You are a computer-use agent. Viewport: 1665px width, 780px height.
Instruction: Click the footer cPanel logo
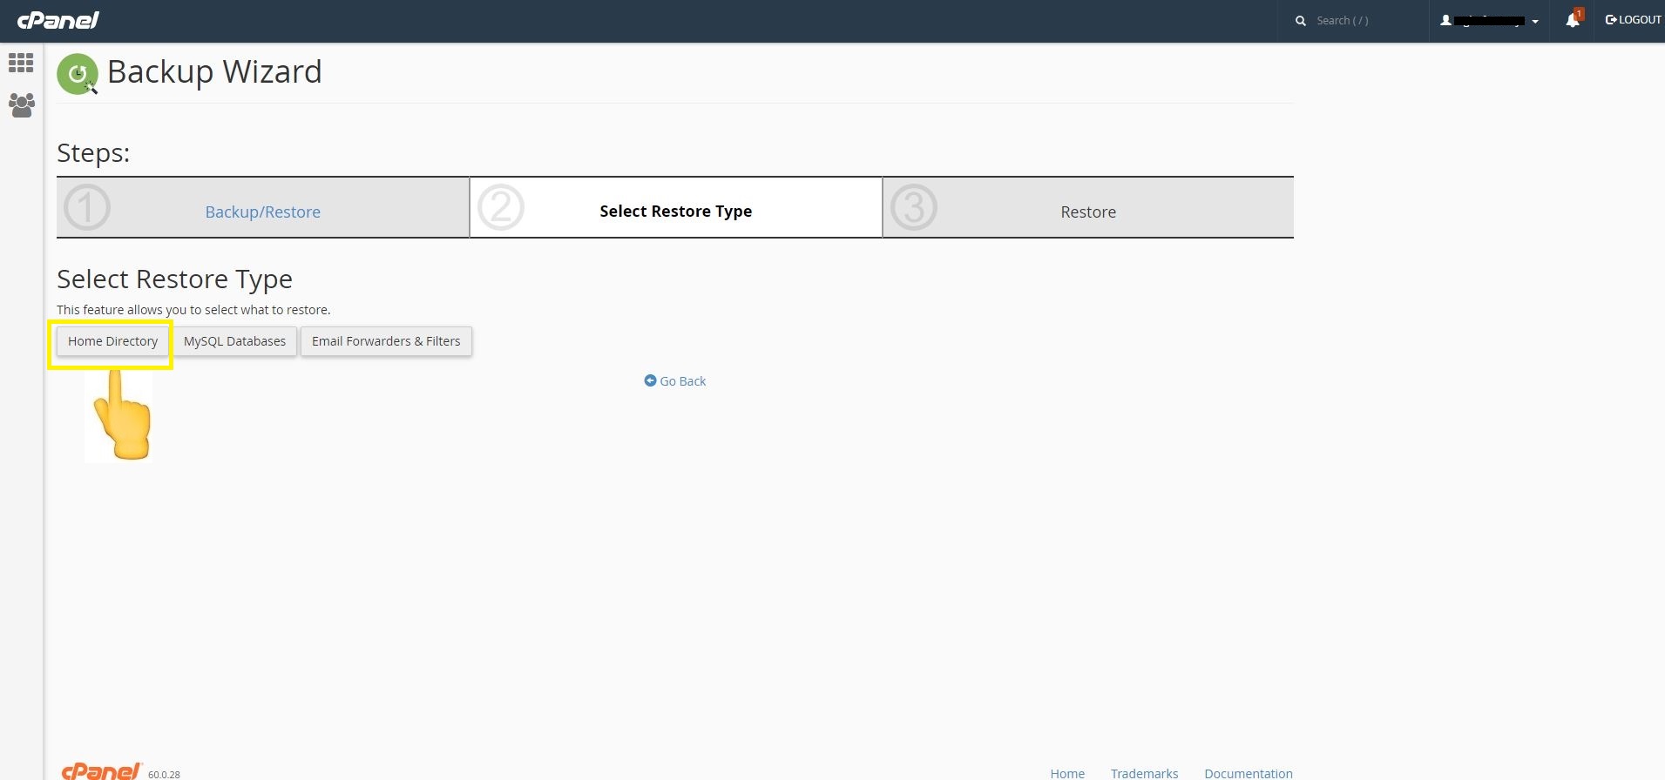pyautogui.click(x=101, y=771)
